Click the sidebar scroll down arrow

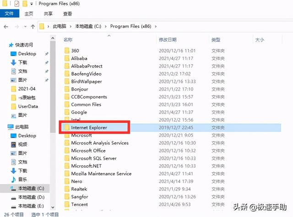(x=53, y=207)
